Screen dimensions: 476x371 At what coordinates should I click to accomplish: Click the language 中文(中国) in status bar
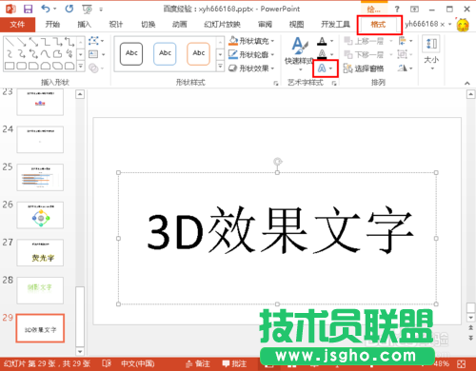(x=138, y=363)
